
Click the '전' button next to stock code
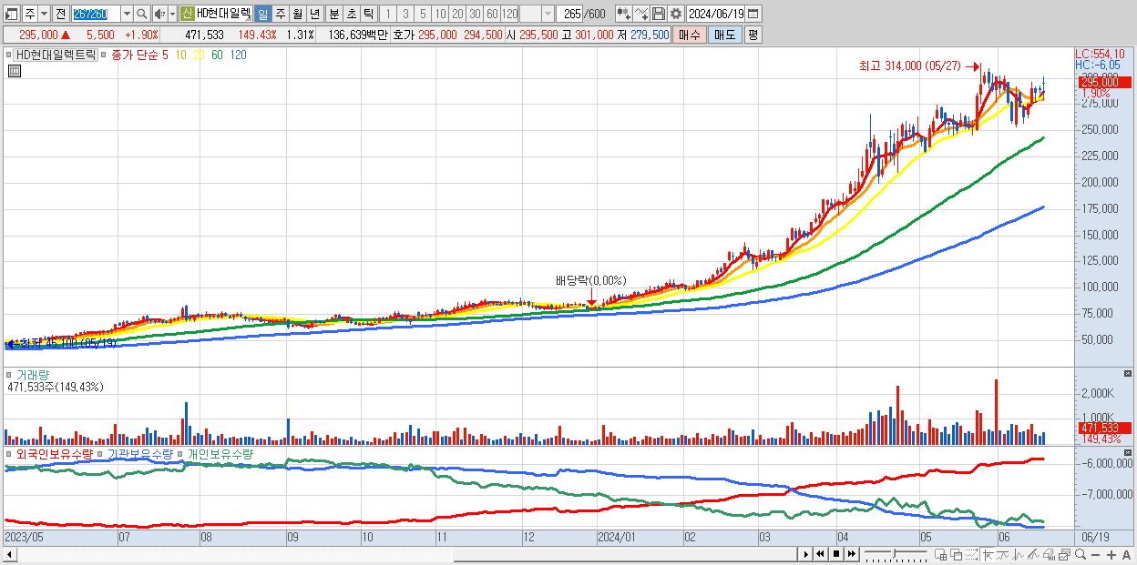click(x=60, y=14)
